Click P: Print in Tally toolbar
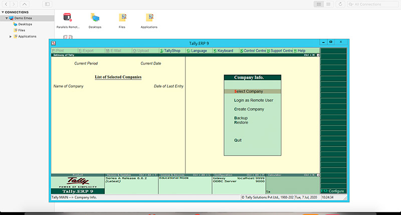This screenshot has height=215, width=401. 65,50
